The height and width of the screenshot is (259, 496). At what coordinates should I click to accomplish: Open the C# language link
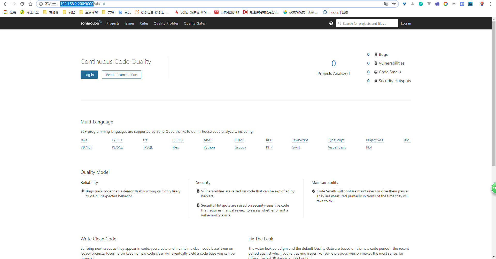point(145,140)
